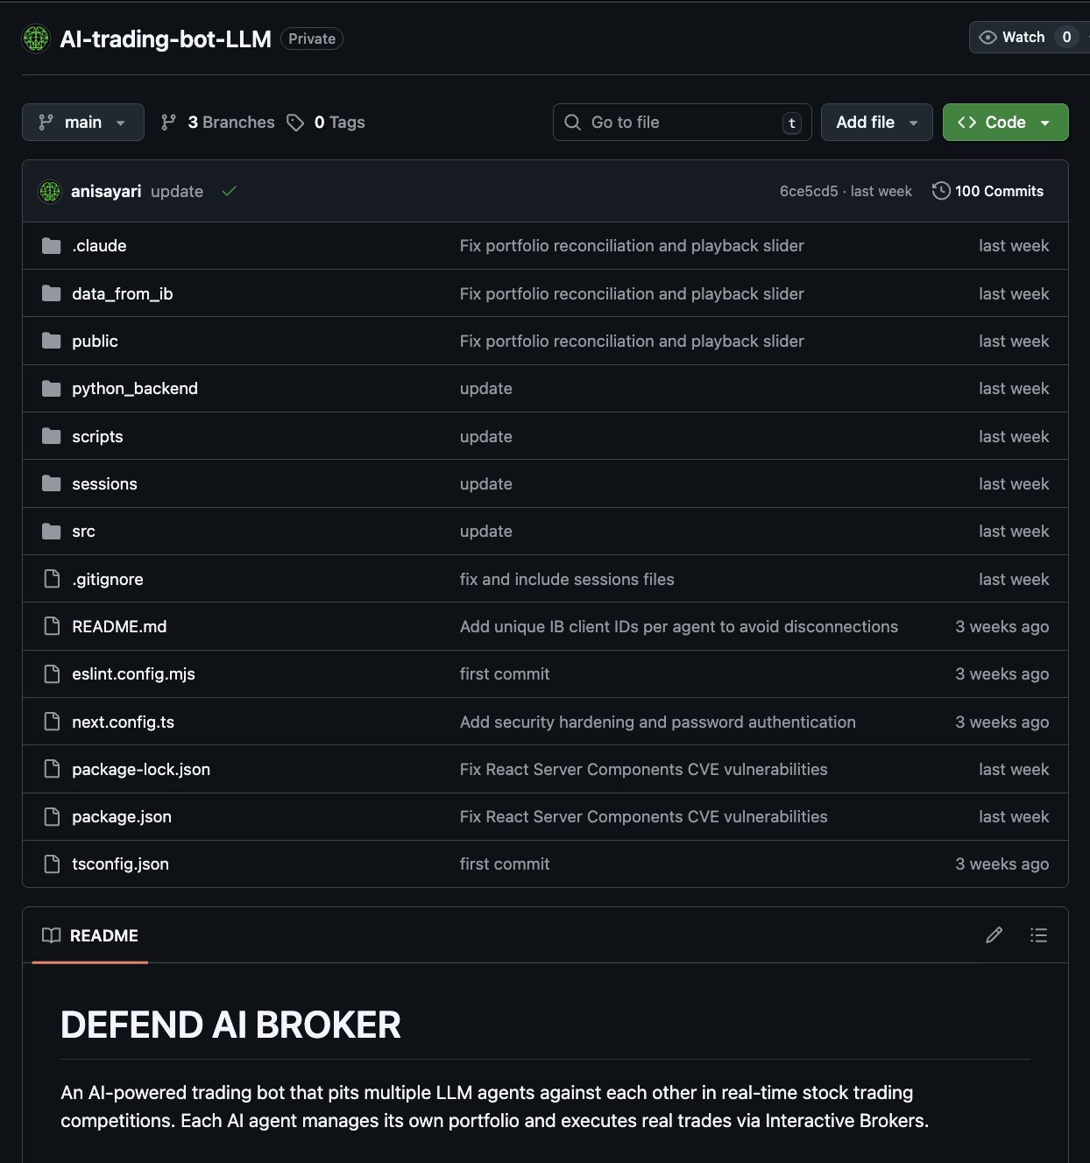Click the package.json file icon
This screenshot has width=1090, height=1163.
point(52,816)
